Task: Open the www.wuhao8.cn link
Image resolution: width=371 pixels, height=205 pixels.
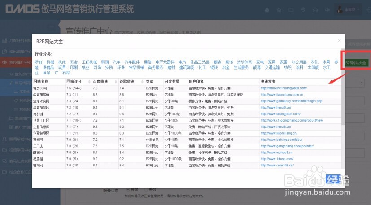Action: click(276, 153)
